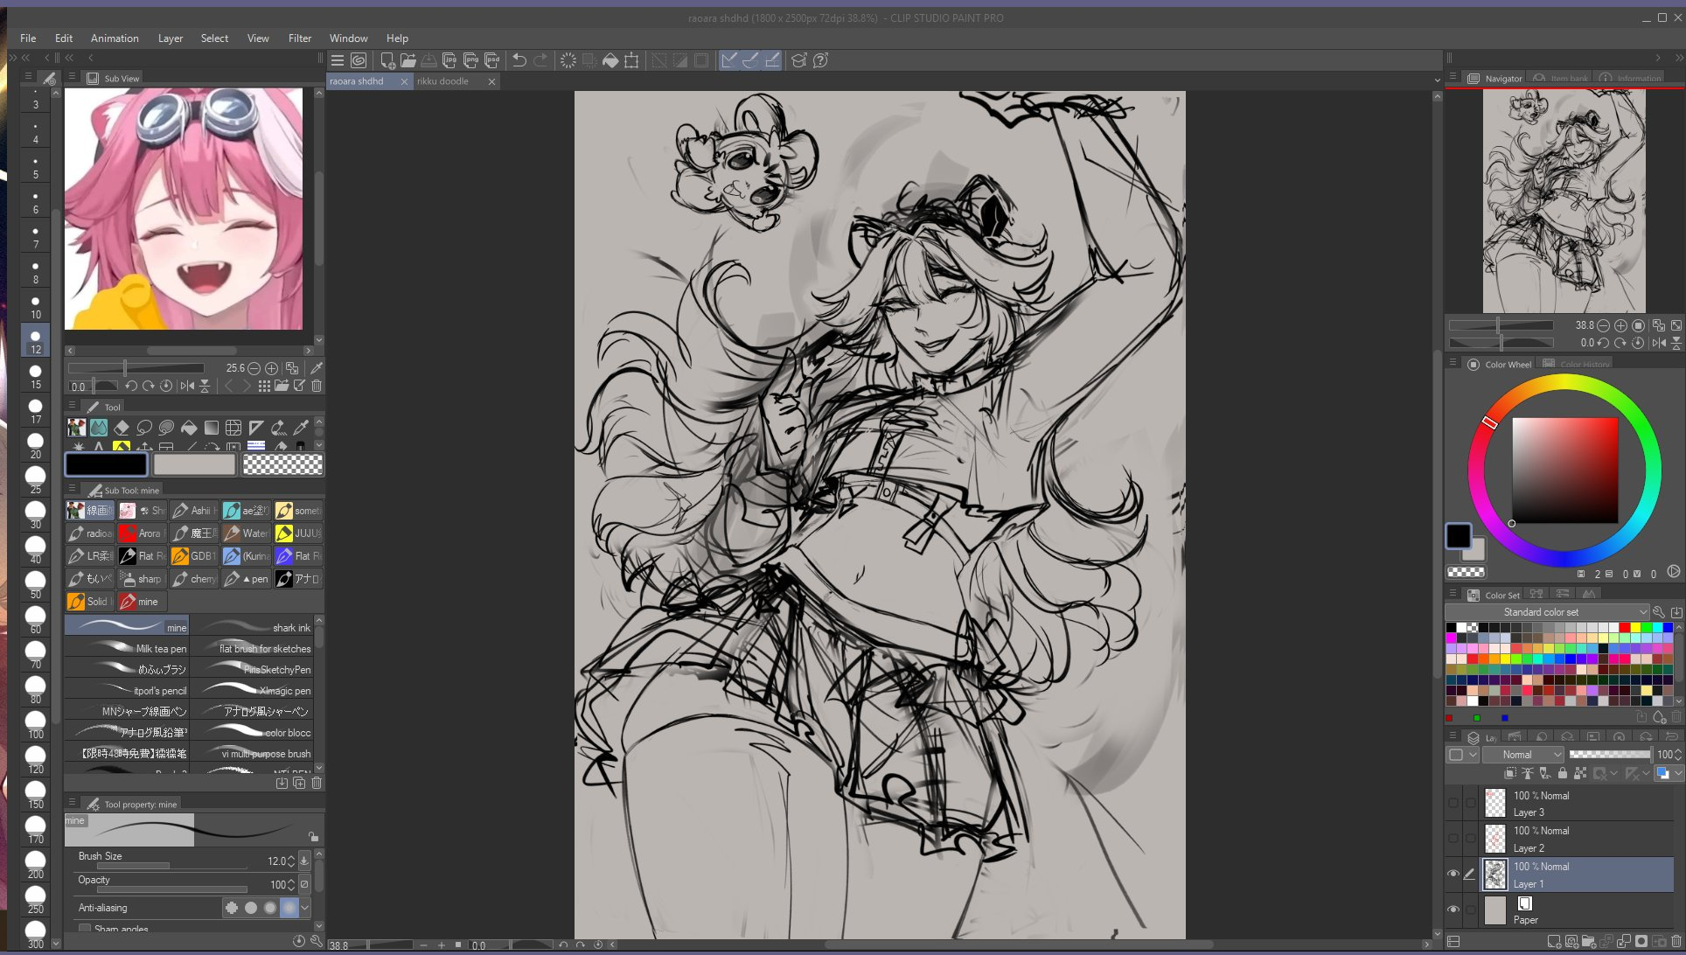Click the export as PNG icon
This screenshot has width=1686, height=955.
[x=470, y=60]
